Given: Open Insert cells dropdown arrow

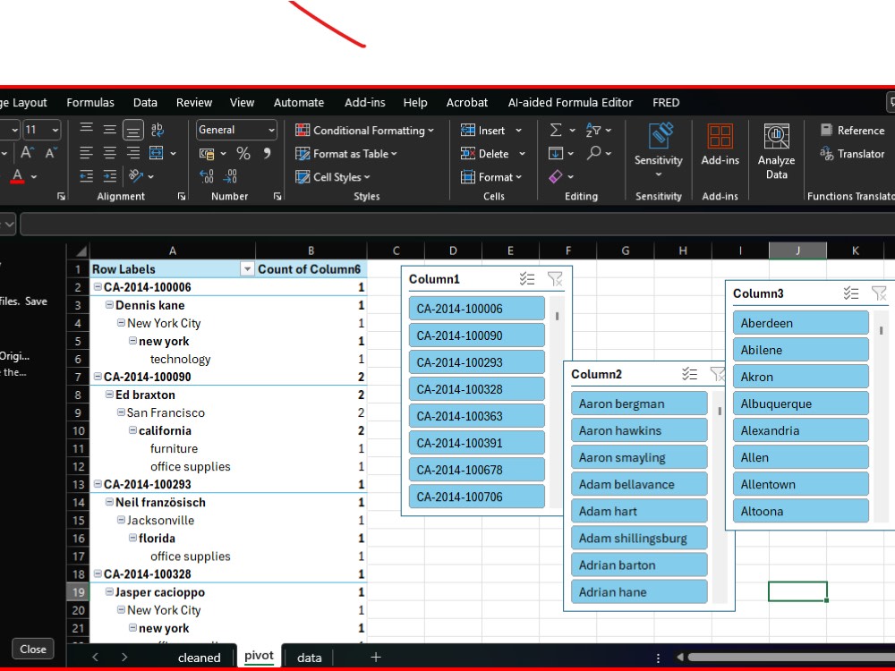Looking at the screenshot, I should (x=518, y=130).
